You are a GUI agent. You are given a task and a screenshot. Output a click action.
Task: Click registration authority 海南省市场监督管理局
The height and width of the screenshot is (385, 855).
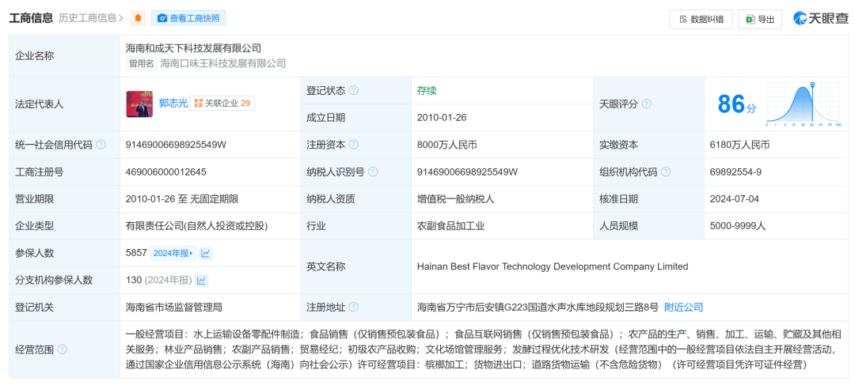click(173, 307)
